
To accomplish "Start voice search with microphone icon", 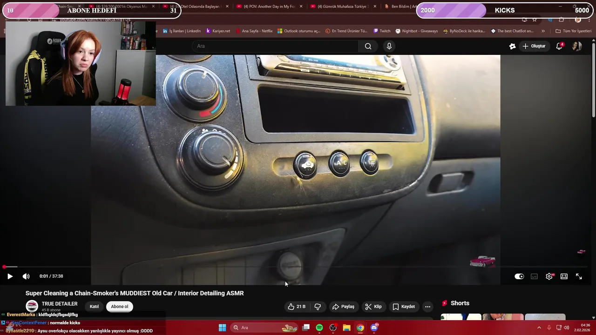I will point(389,46).
